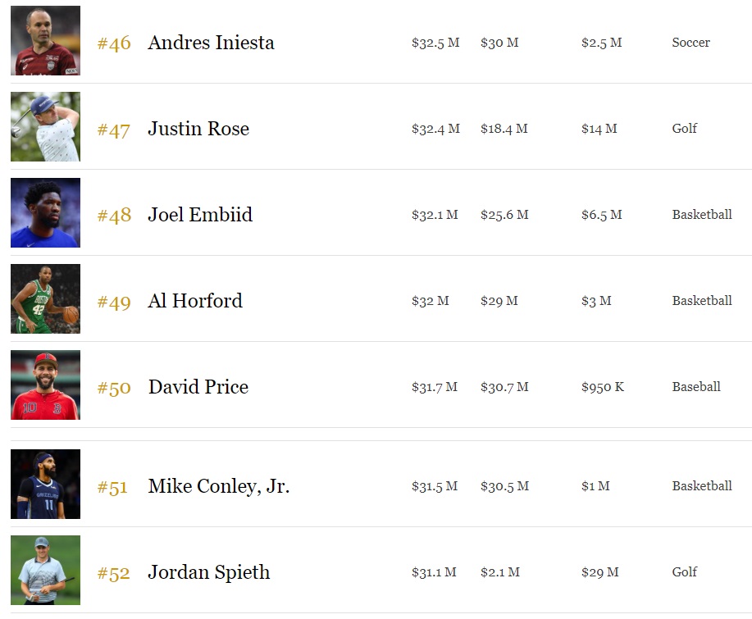Open Andres Iniesta's profile name link

pos(211,43)
